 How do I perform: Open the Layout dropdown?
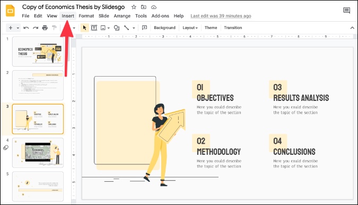(x=190, y=28)
